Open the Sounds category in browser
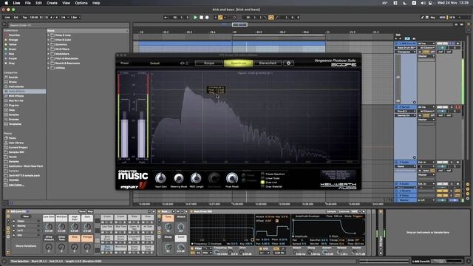Screen dimensions: 473x266 tap(13, 77)
